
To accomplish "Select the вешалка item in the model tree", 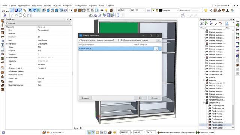I will (x=213, y=80).
